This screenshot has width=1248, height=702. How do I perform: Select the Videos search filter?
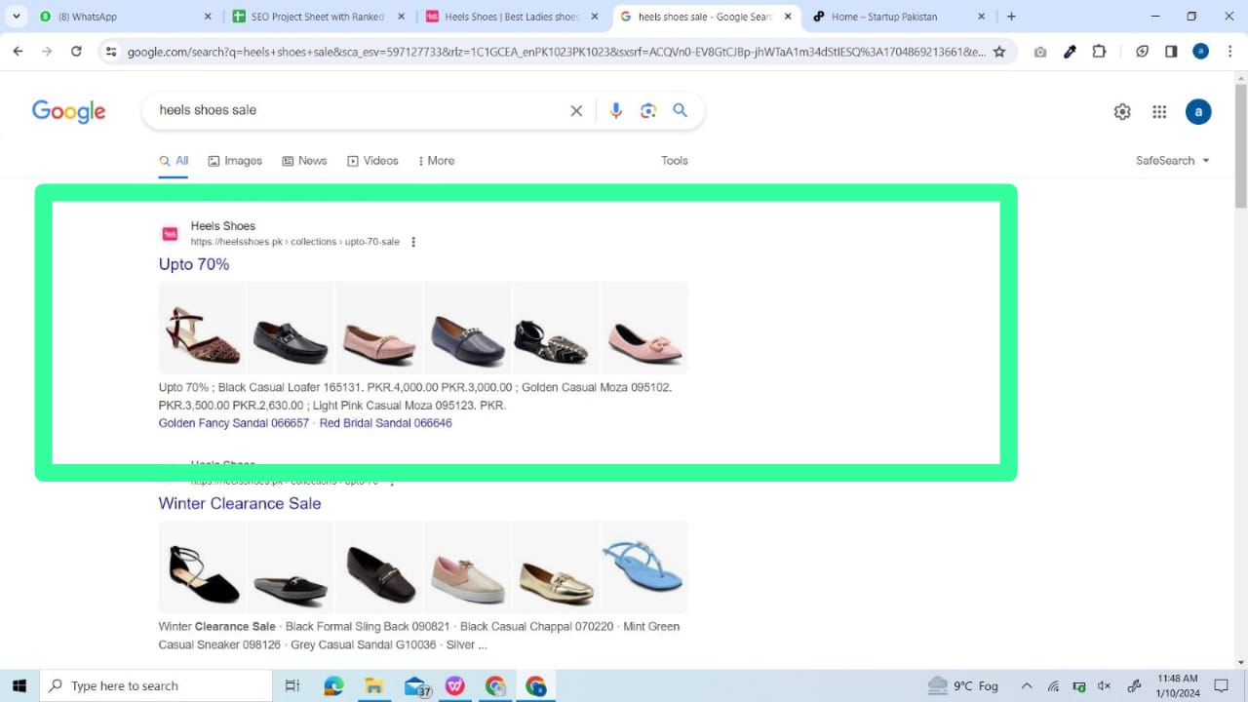click(x=372, y=161)
